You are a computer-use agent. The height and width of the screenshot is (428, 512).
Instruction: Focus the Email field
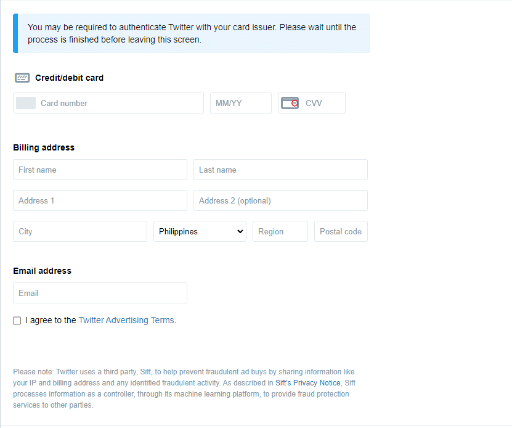click(x=100, y=293)
